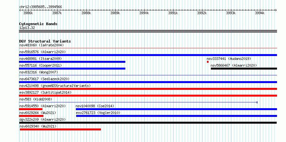Click the nsv6029340 (Wu2021) label
Viewport: 286px width, 142px height.
pos(38,126)
